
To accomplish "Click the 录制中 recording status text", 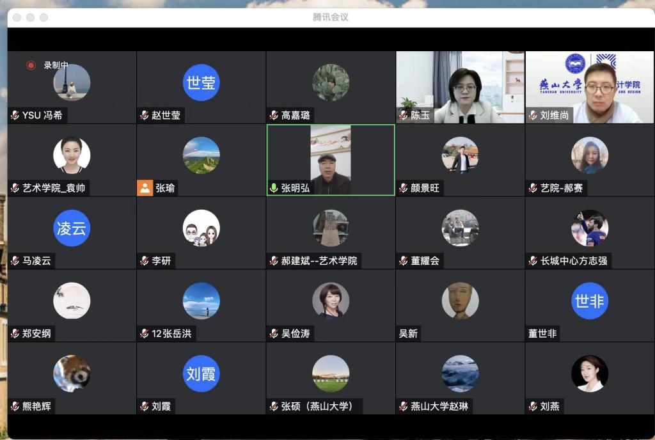I will click(56, 65).
